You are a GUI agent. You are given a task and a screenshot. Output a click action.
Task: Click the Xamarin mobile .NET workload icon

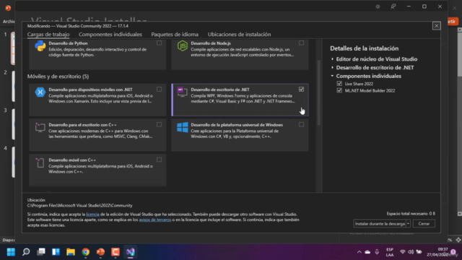click(x=40, y=92)
